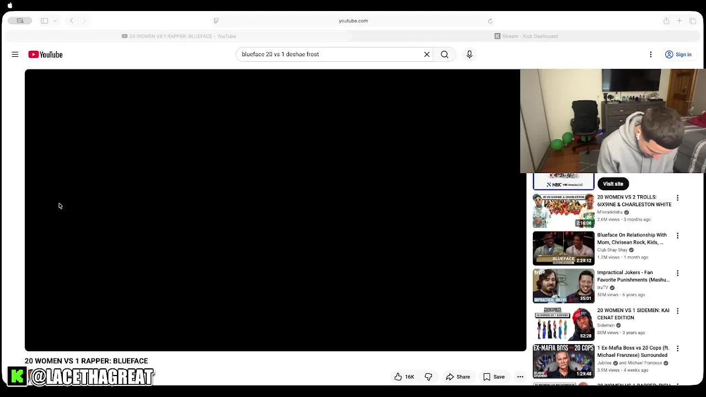Save the video to a playlist
Viewport: 706px width, 397px height.
tap(494, 377)
